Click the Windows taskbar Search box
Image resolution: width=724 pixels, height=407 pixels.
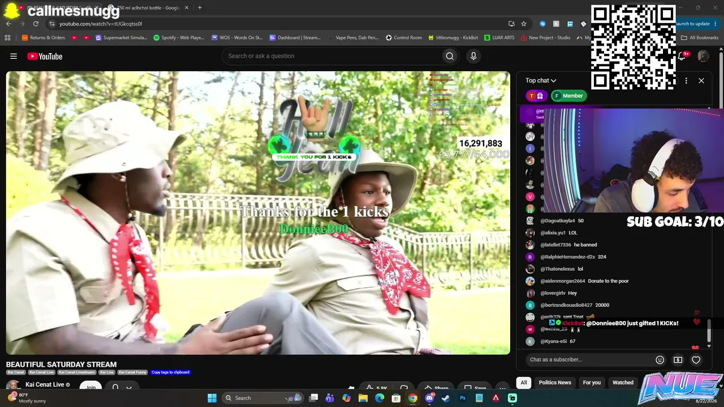click(x=262, y=398)
